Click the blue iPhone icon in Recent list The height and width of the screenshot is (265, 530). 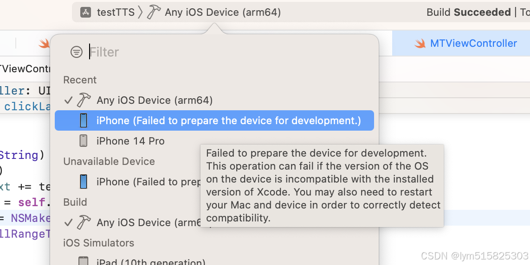point(83,120)
